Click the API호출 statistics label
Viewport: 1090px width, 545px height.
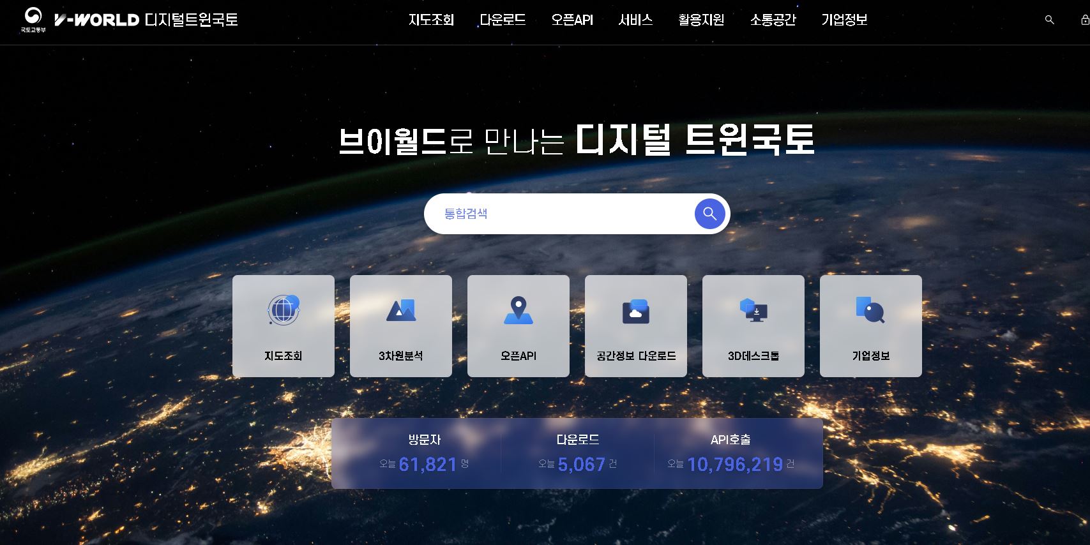[730, 440]
